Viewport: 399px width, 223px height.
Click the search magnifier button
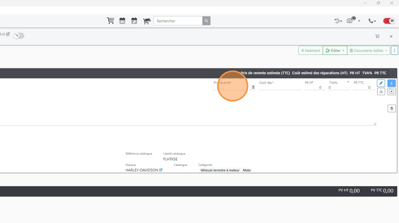click(x=206, y=21)
